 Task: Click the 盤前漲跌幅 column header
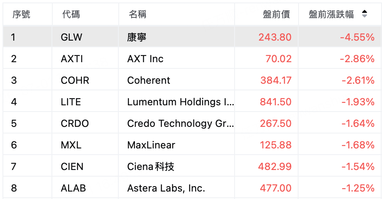coord(331,15)
